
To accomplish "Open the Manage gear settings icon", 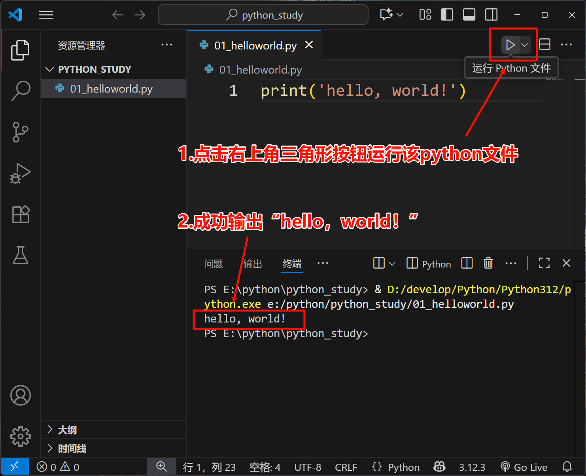I will pyautogui.click(x=21, y=436).
